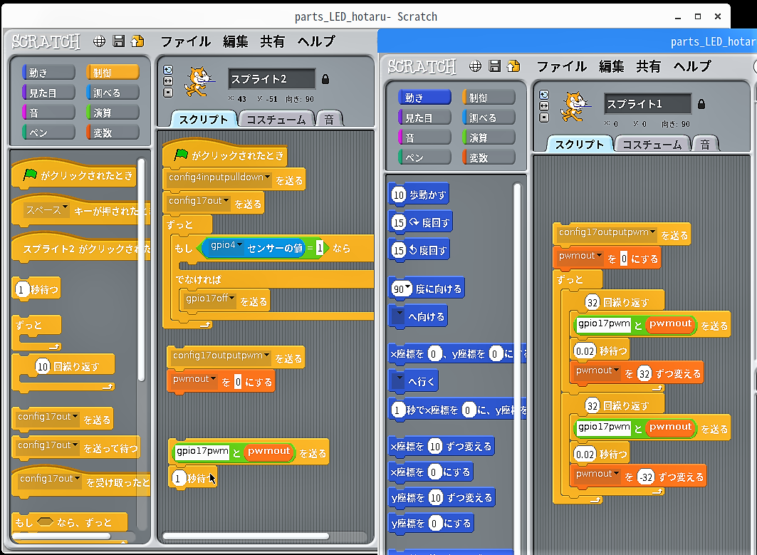Set スプライト1 rotation style to can-rotate
The width and height of the screenshot is (757, 555).
[x=544, y=95]
